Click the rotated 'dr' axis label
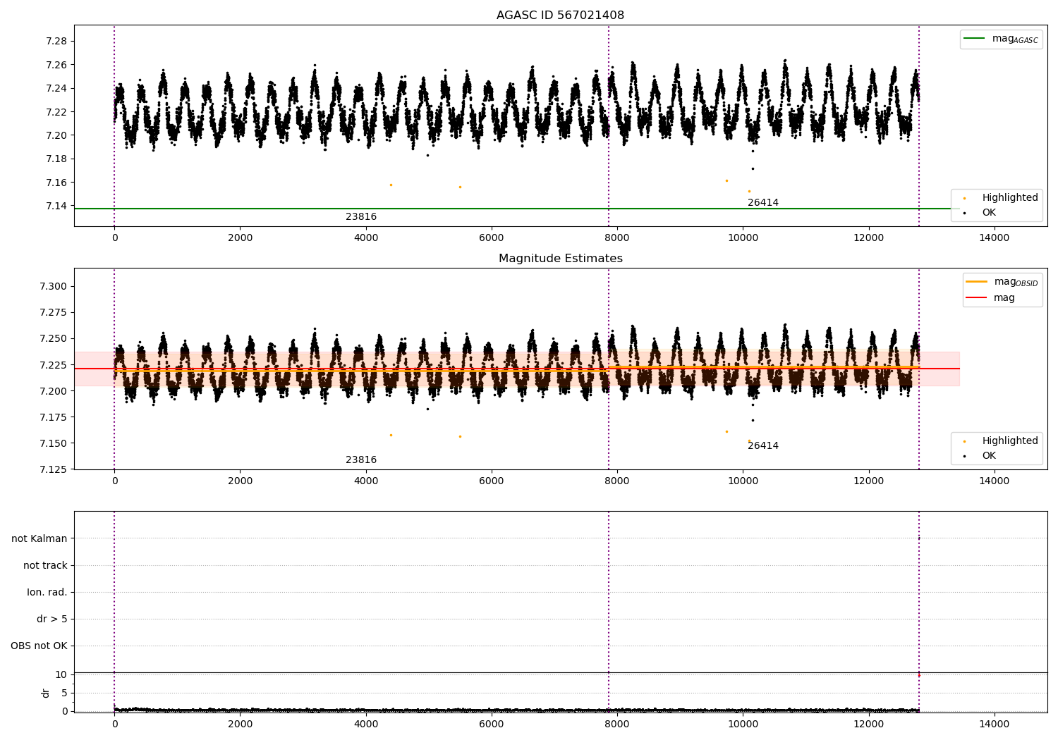 46,693
